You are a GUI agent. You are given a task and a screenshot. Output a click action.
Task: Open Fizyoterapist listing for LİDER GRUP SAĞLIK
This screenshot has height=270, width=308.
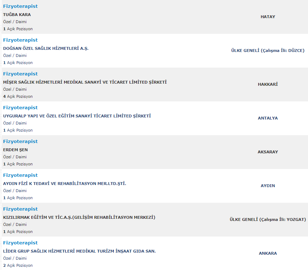point(20,243)
